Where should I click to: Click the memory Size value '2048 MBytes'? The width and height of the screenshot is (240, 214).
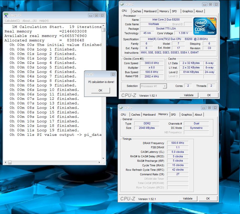coord(147,128)
